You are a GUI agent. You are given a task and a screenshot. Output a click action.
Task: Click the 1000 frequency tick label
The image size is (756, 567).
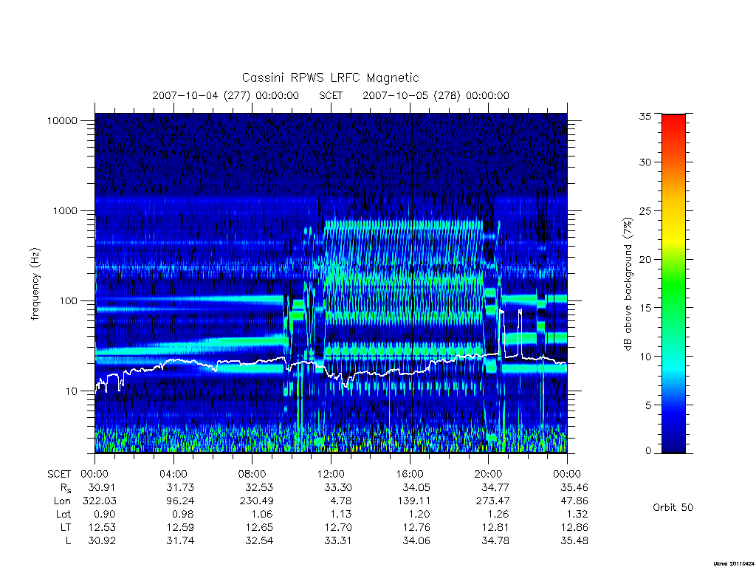[x=65, y=210]
